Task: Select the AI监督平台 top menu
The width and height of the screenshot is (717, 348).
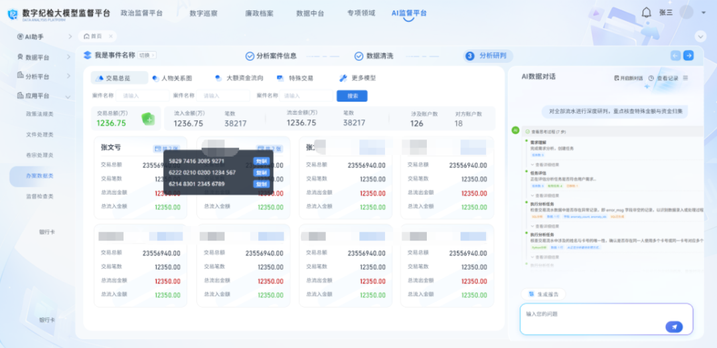Action: pyautogui.click(x=409, y=13)
